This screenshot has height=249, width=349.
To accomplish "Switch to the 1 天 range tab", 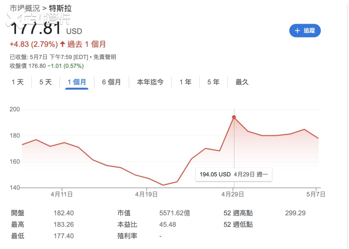I will [x=18, y=82].
